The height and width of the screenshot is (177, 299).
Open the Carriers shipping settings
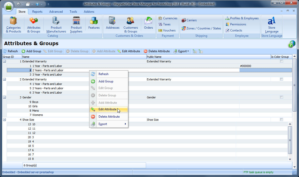189,20
